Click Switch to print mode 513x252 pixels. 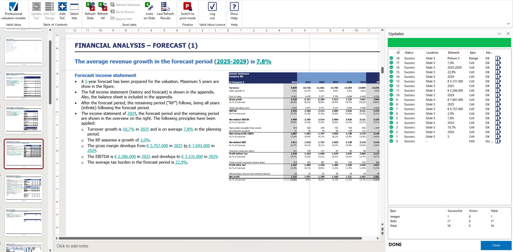188,11
